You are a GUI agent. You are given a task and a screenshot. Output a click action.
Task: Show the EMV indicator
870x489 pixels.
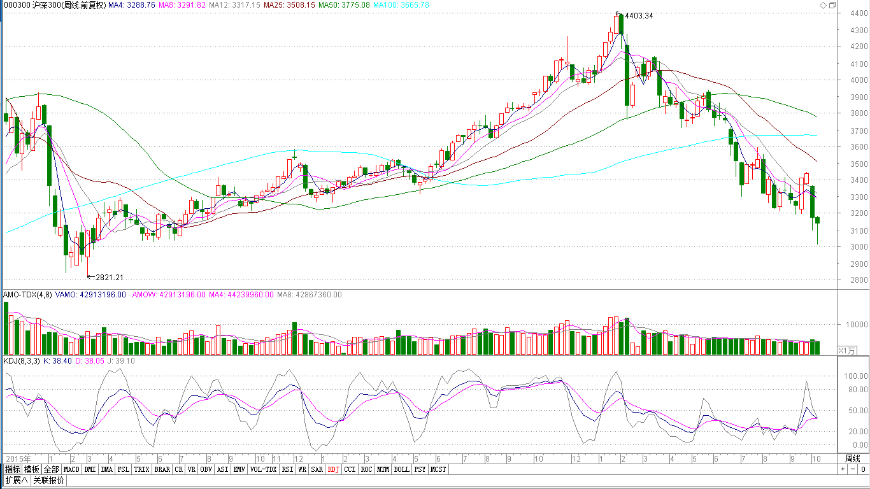click(x=239, y=469)
